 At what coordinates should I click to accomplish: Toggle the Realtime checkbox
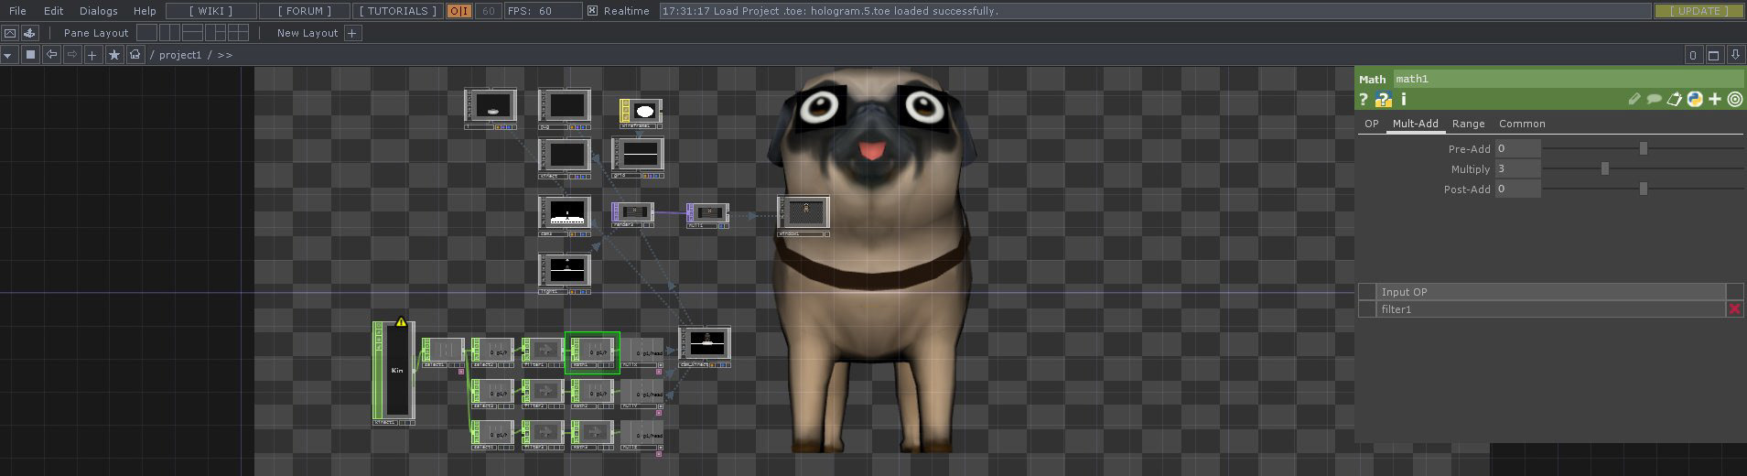coord(592,11)
